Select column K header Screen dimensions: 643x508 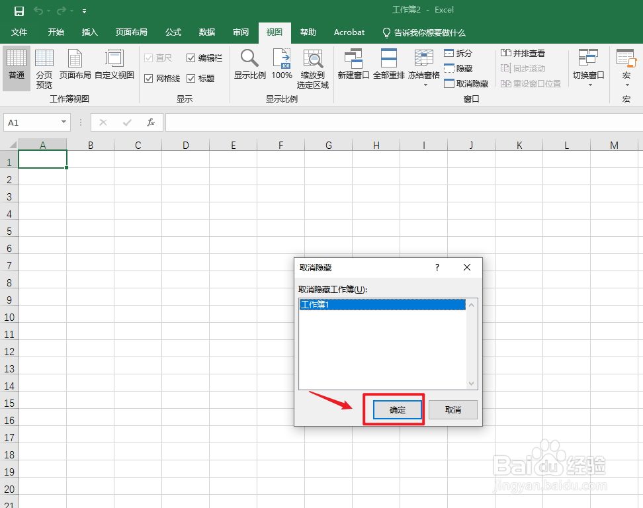pyautogui.click(x=519, y=145)
